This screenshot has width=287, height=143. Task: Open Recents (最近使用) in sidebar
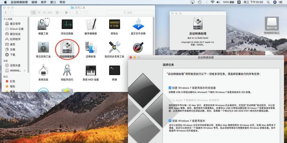click(15, 24)
